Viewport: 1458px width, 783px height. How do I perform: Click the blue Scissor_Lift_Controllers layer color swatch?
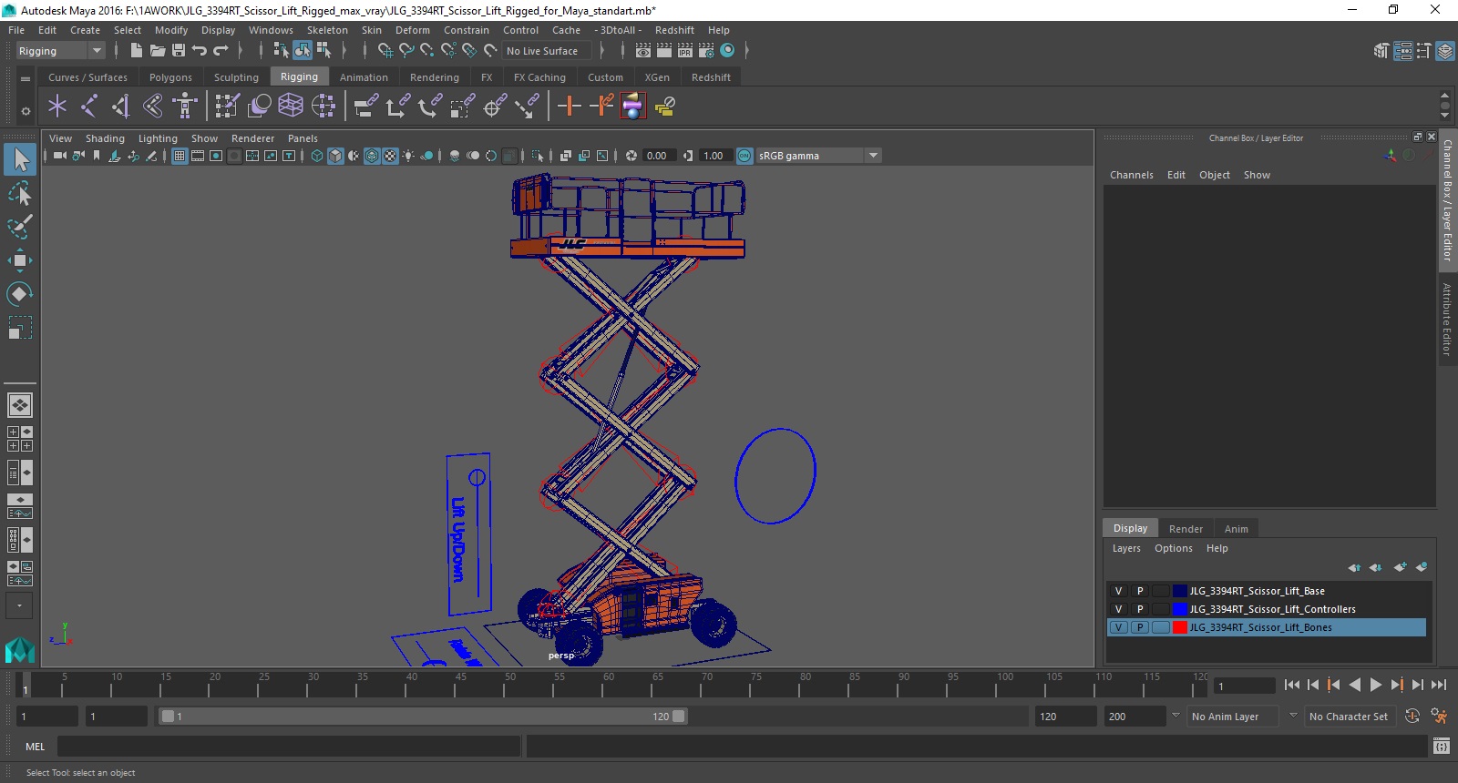click(x=1180, y=609)
